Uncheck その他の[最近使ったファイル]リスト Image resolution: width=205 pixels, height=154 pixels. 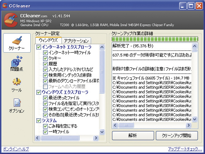click(45, 115)
